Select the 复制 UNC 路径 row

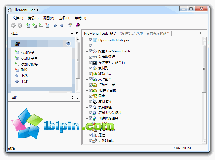pos(110,113)
